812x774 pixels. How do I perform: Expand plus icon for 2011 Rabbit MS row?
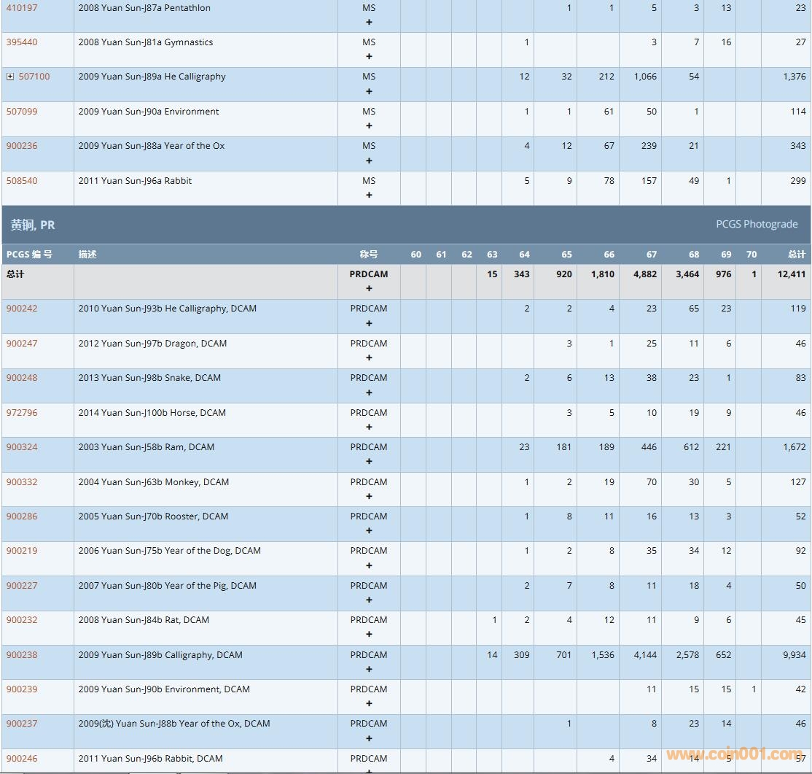[x=369, y=196]
